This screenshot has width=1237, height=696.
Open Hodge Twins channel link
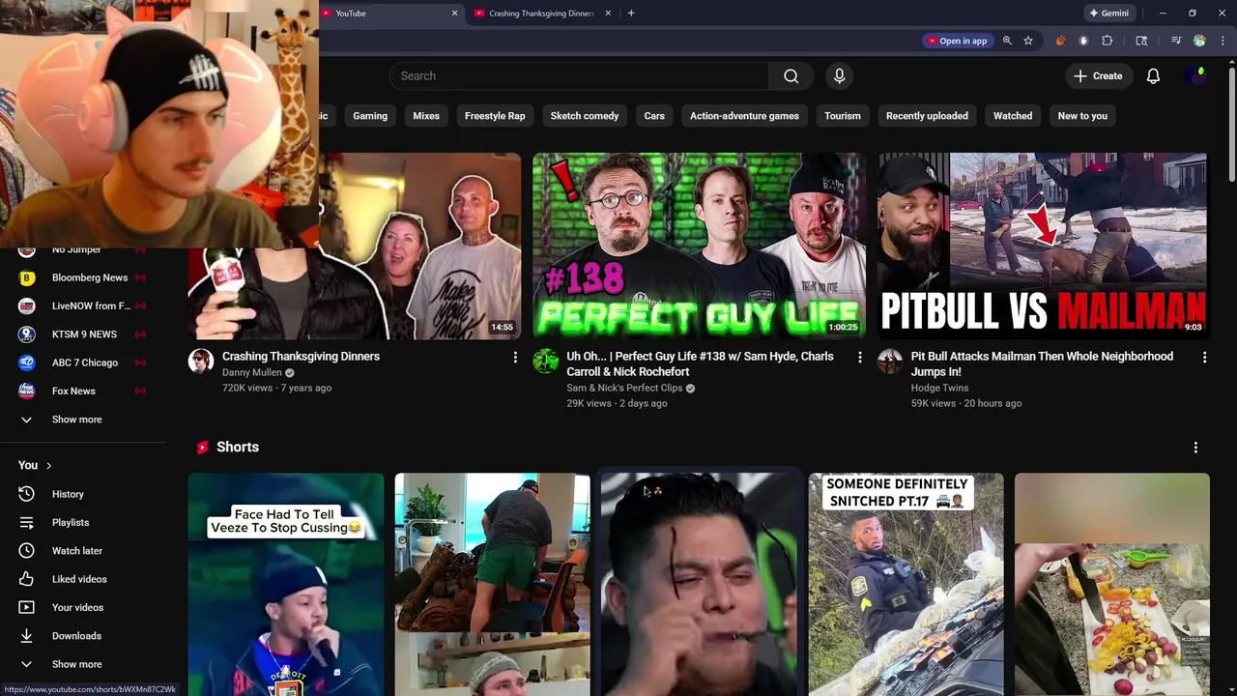tap(939, 388)
